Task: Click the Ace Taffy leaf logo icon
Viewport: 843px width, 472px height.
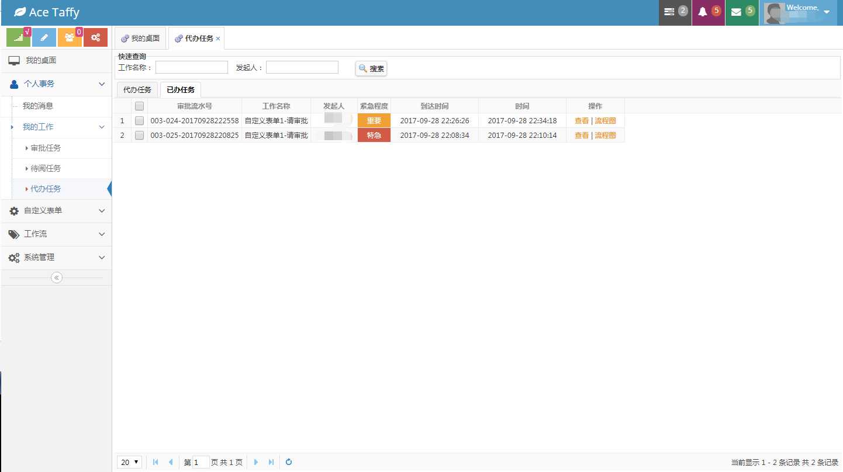Action: (20, 12)
